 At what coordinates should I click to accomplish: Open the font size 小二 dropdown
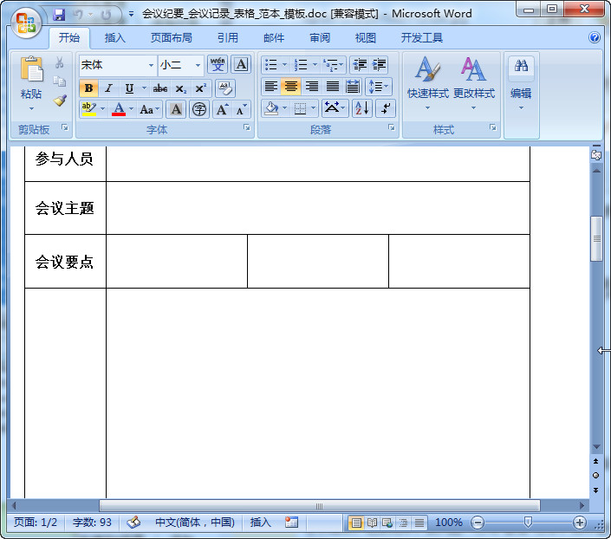tap(198, 65)
